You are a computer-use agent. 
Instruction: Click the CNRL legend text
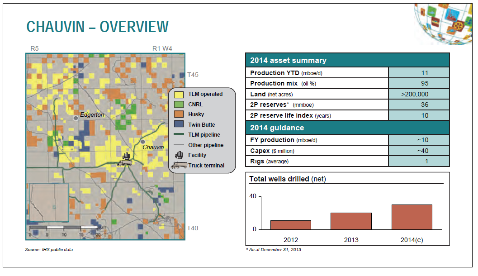[195, 105]
